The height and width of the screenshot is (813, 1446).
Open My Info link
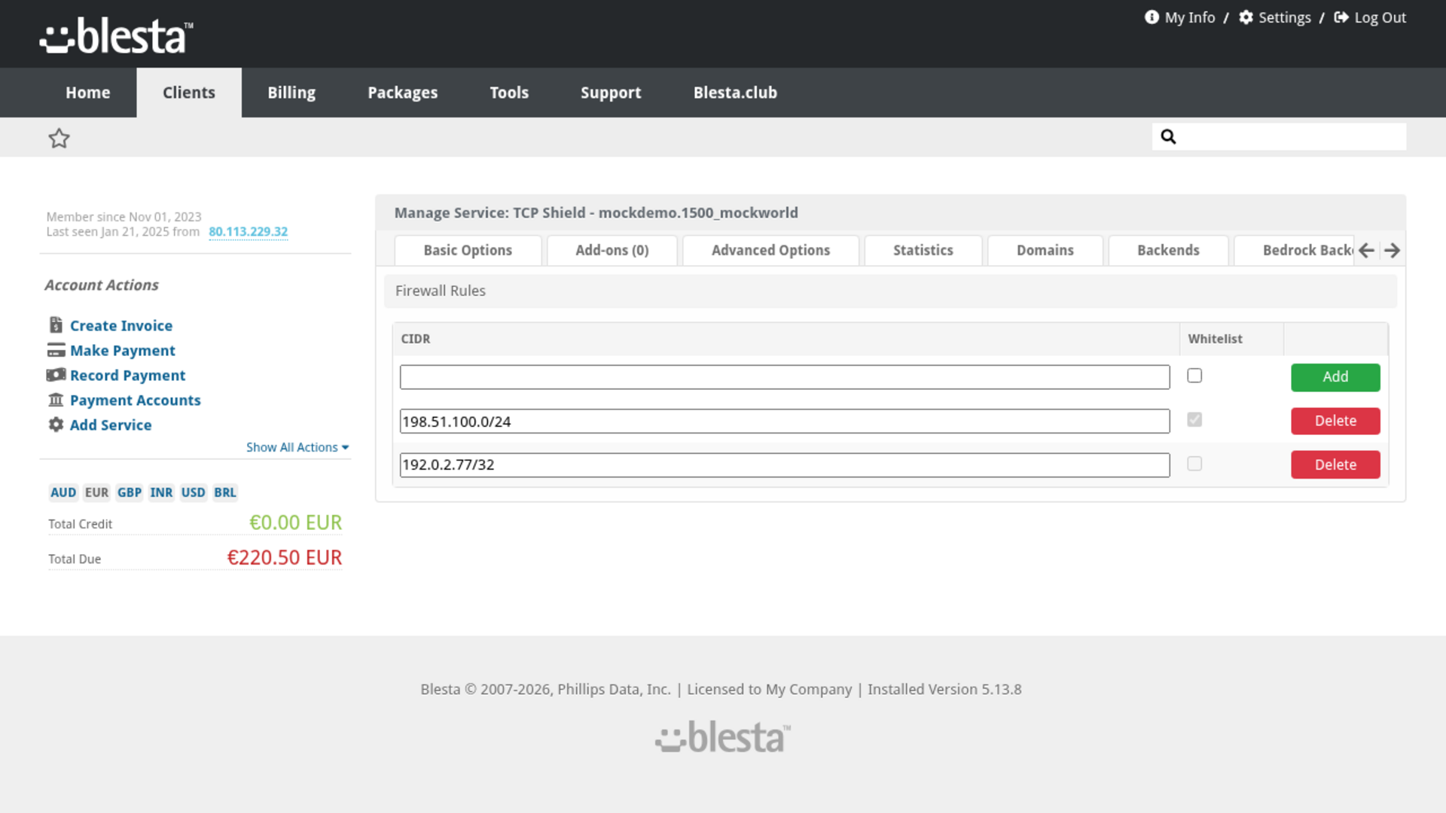pyautogui.click(x=1190, y=17)
